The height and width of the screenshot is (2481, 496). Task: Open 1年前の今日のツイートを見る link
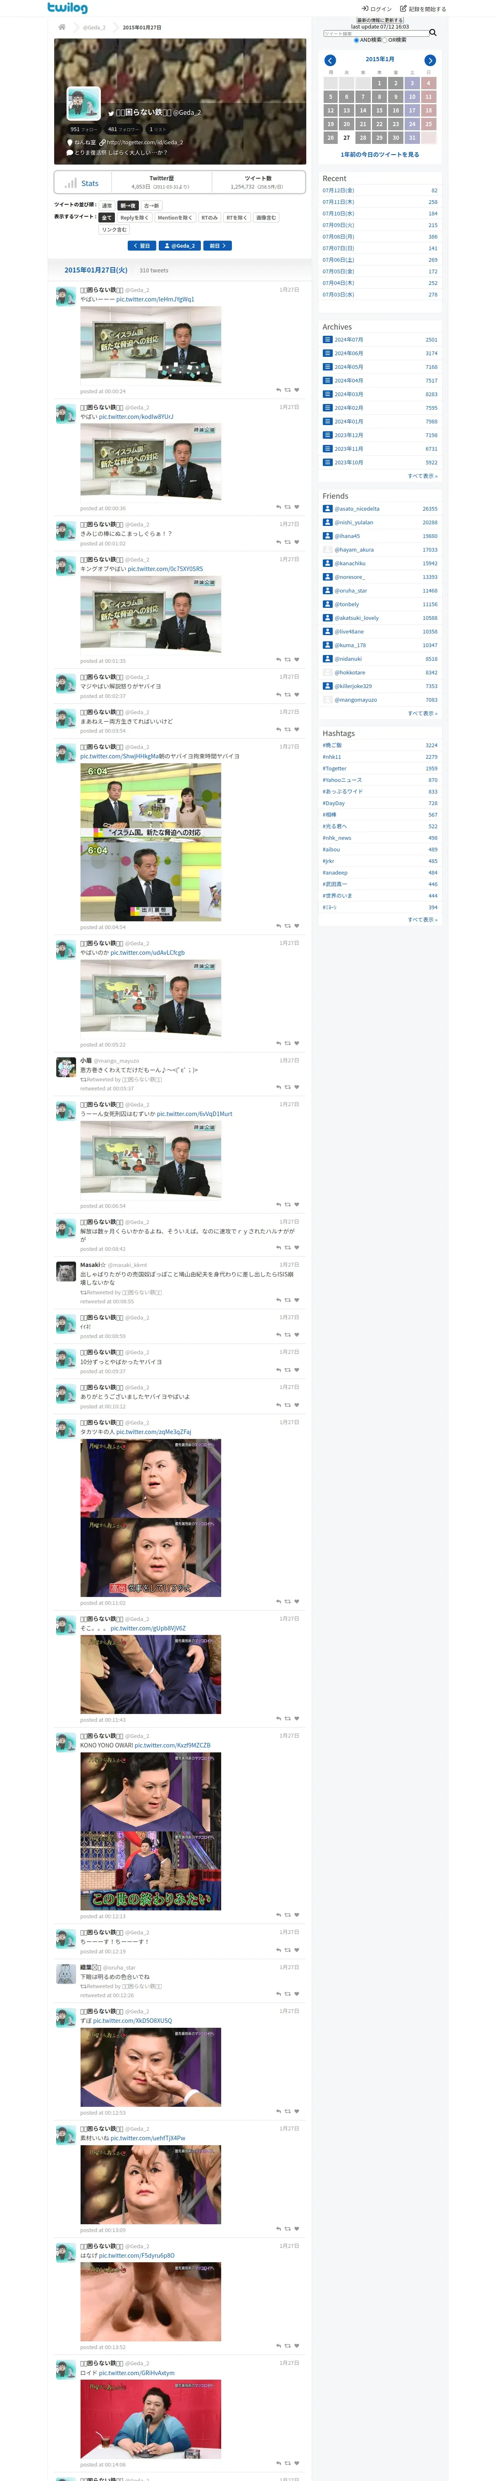(379, 154)
